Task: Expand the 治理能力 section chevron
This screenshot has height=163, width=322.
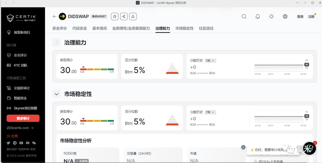Action: point(56,42)
